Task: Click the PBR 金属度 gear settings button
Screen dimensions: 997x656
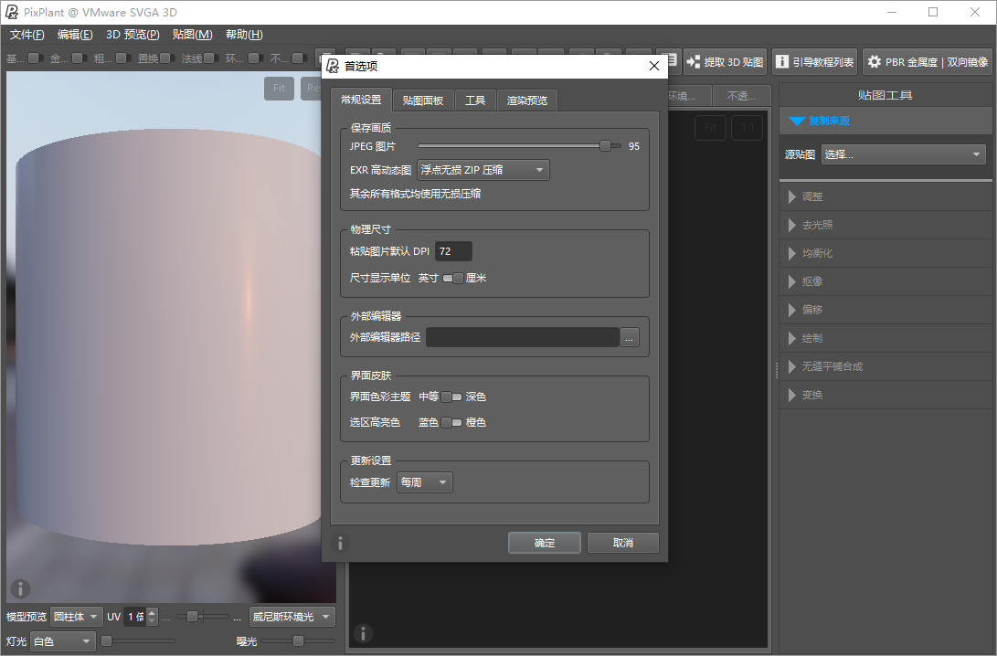Action: [x=928, y=61]
